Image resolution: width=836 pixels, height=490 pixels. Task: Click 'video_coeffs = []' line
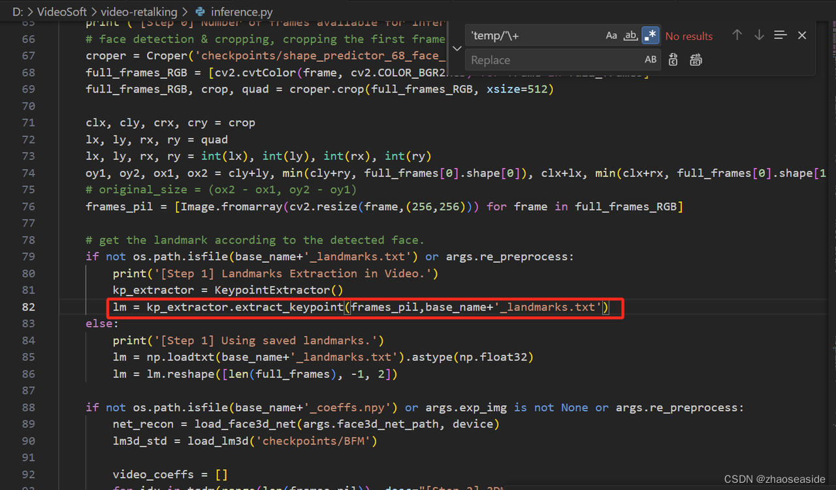click(170, 474)
